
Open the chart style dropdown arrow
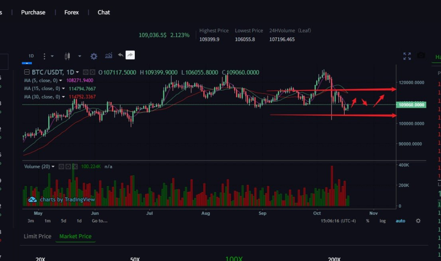80,56
